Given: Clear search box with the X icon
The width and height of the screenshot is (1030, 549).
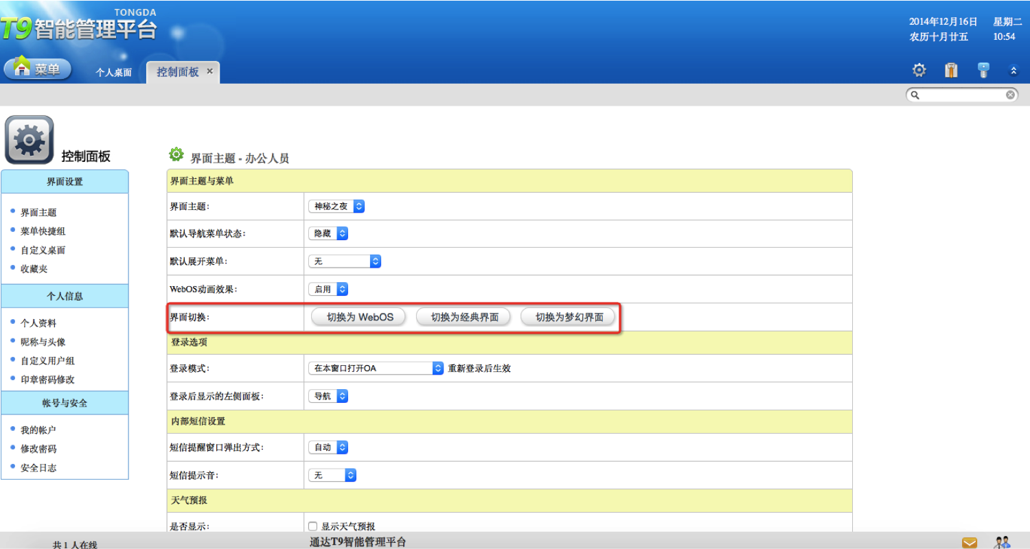Looking at the screenshot, I should pos(1010,95).
